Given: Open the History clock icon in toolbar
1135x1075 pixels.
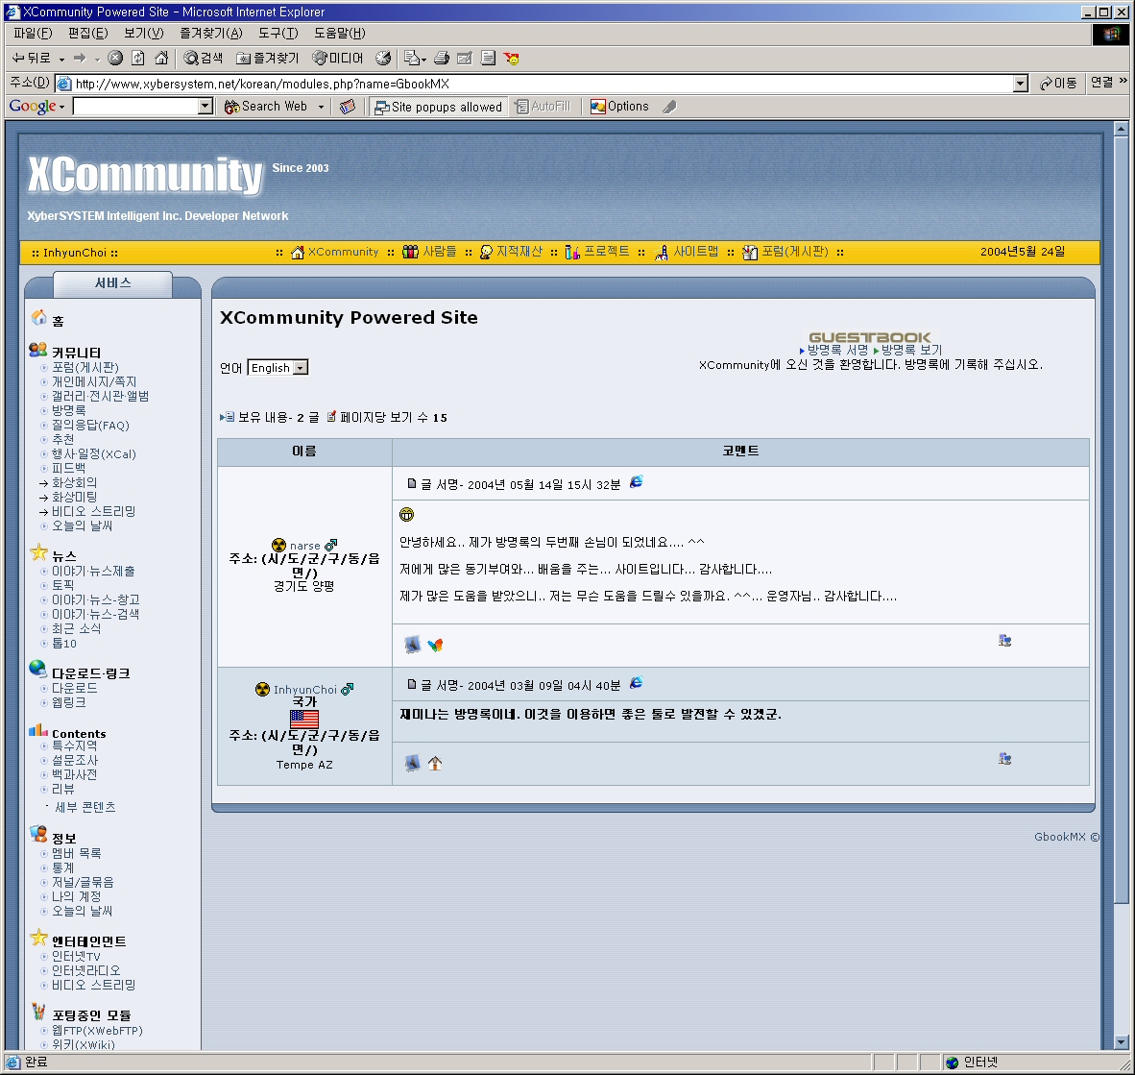Looking at the screenshot, I should [383, 58].
